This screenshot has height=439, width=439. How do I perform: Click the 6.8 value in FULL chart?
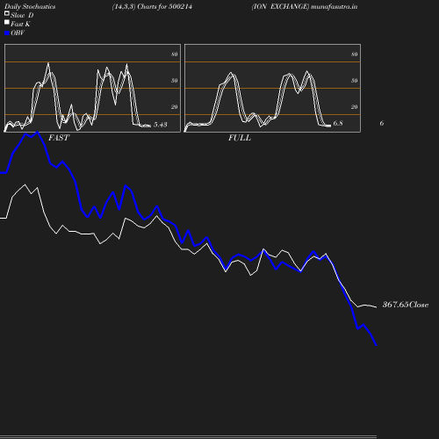(338, 123)
